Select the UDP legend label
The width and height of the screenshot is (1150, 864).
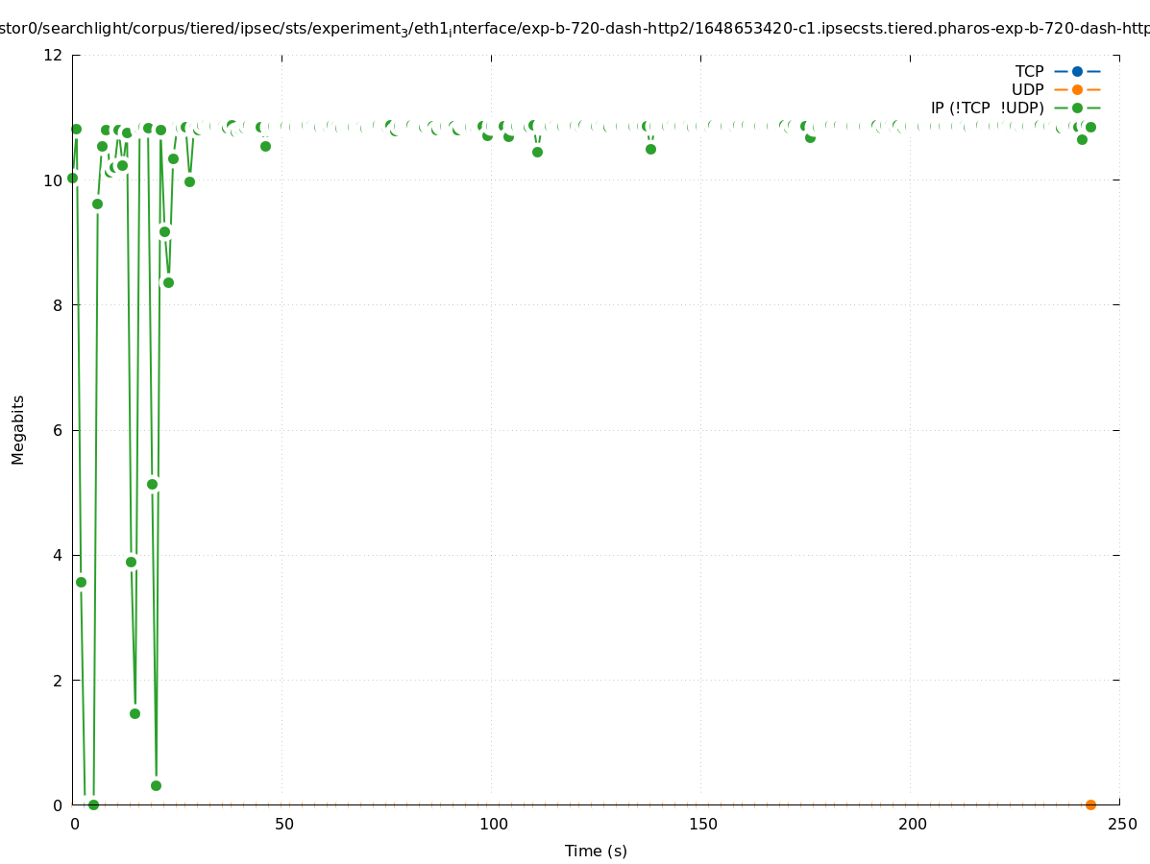click(1027, 90)
